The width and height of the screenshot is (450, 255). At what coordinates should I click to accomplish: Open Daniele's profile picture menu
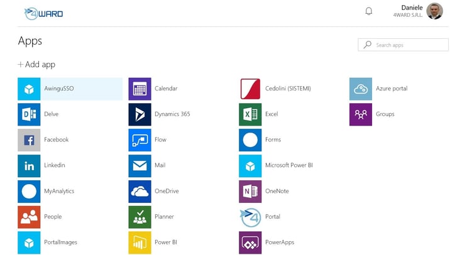(434, 11)
